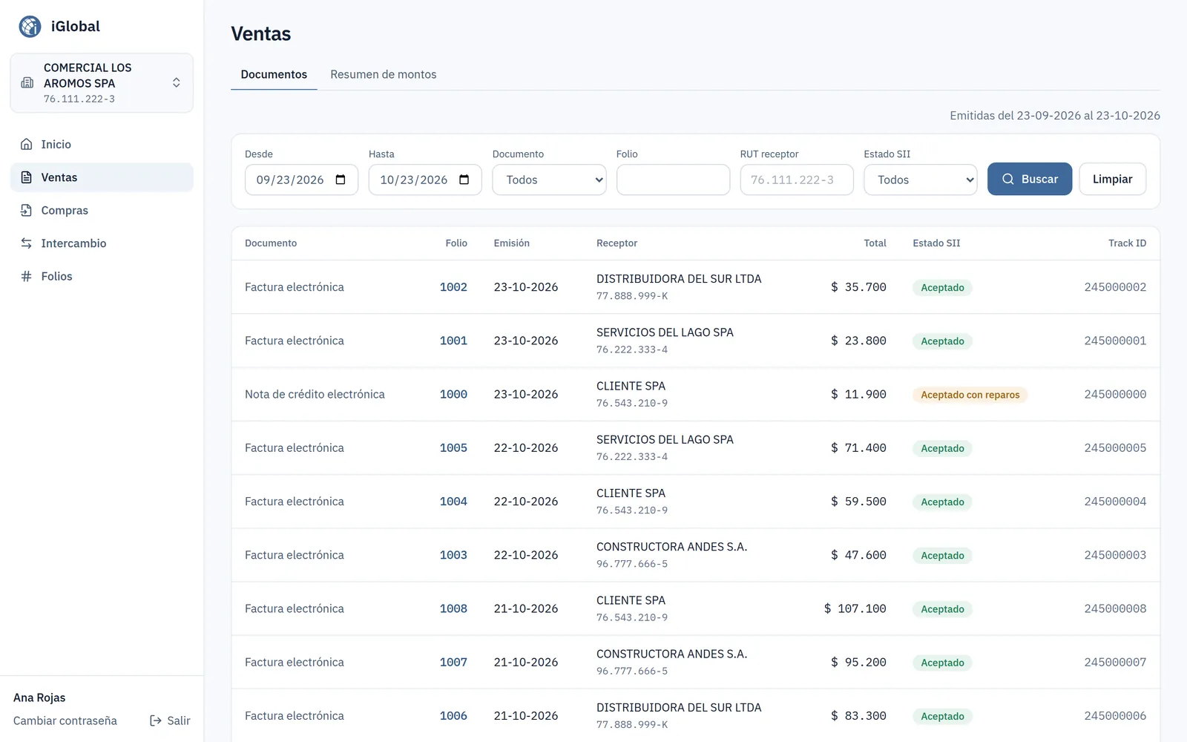Navigate to Folios section

tap(102, 276)
